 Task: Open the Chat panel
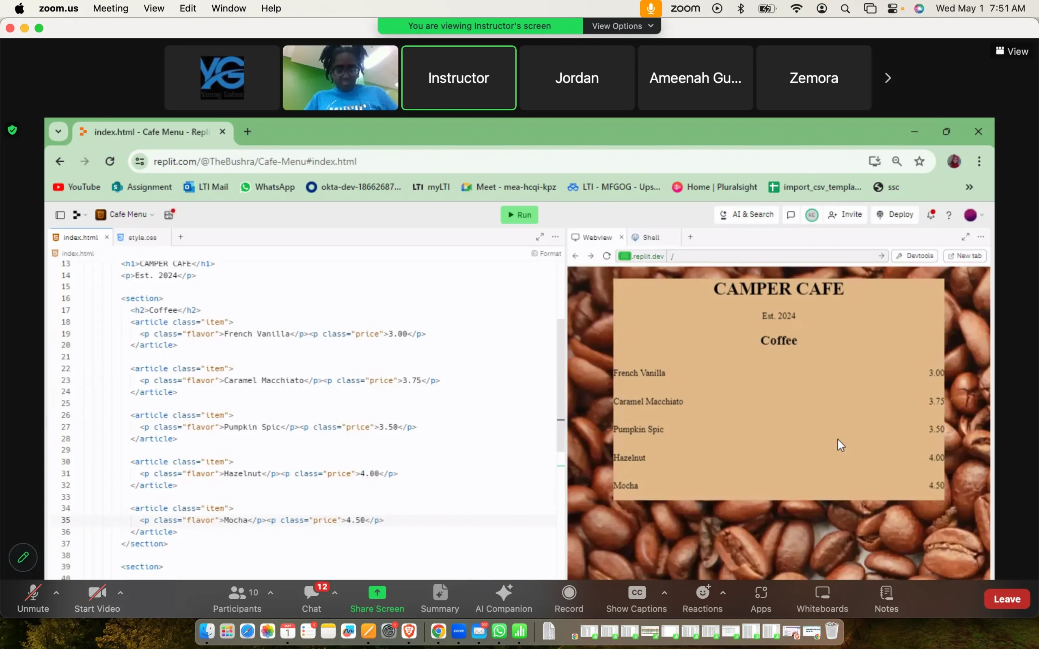[x=311, y=598]
